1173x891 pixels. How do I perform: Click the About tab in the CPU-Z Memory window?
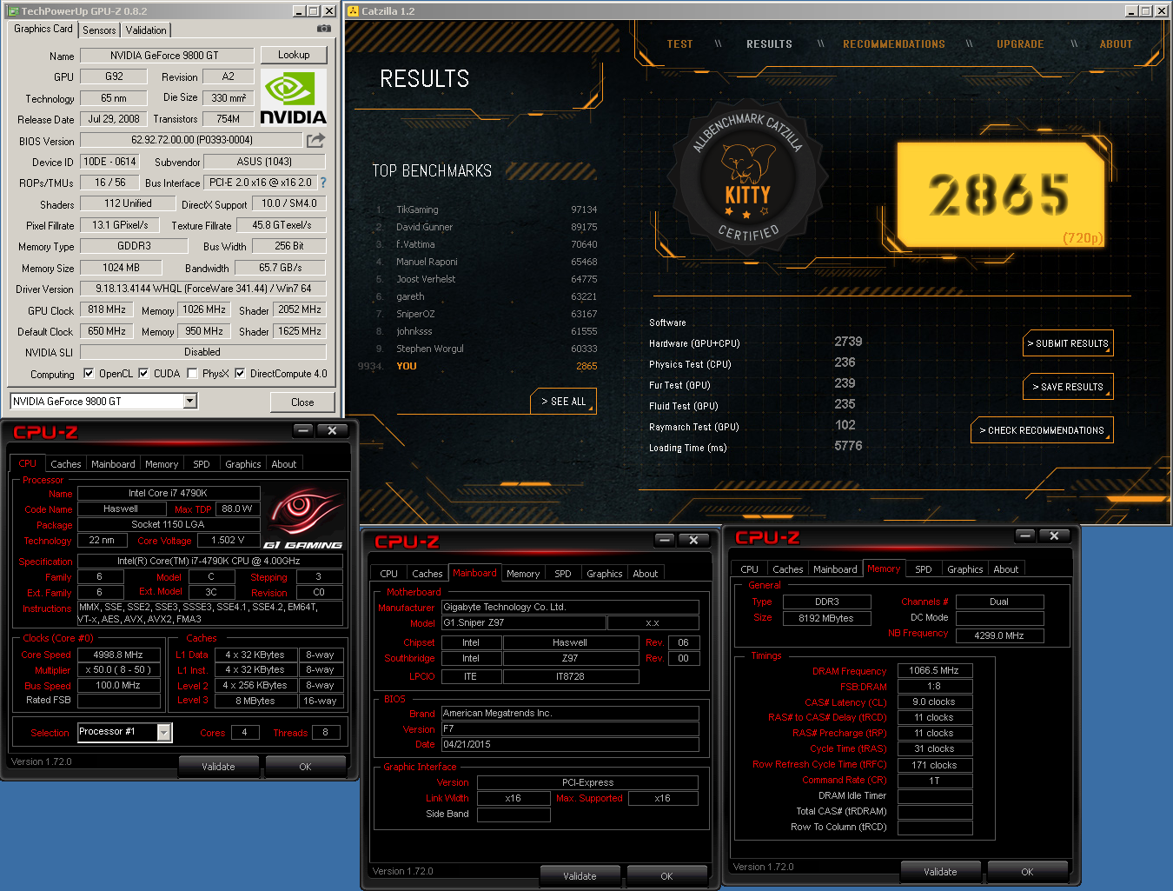pos(1006,569)
